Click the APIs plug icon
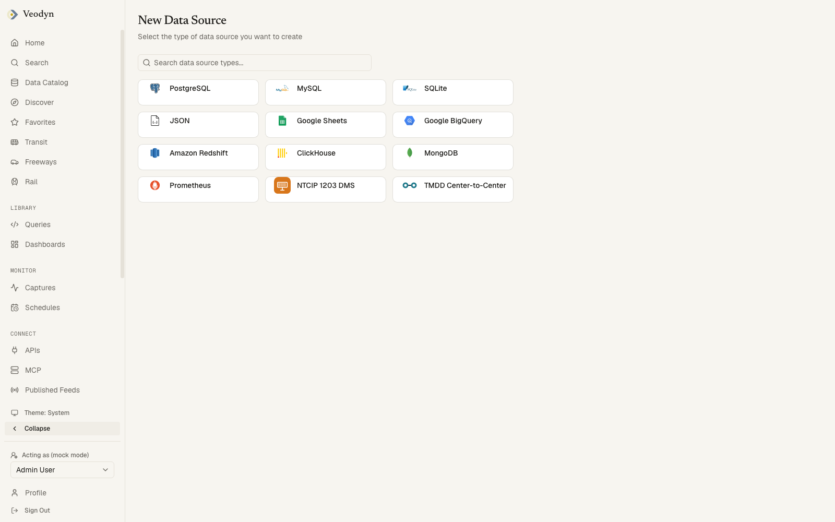 point(15,350)
